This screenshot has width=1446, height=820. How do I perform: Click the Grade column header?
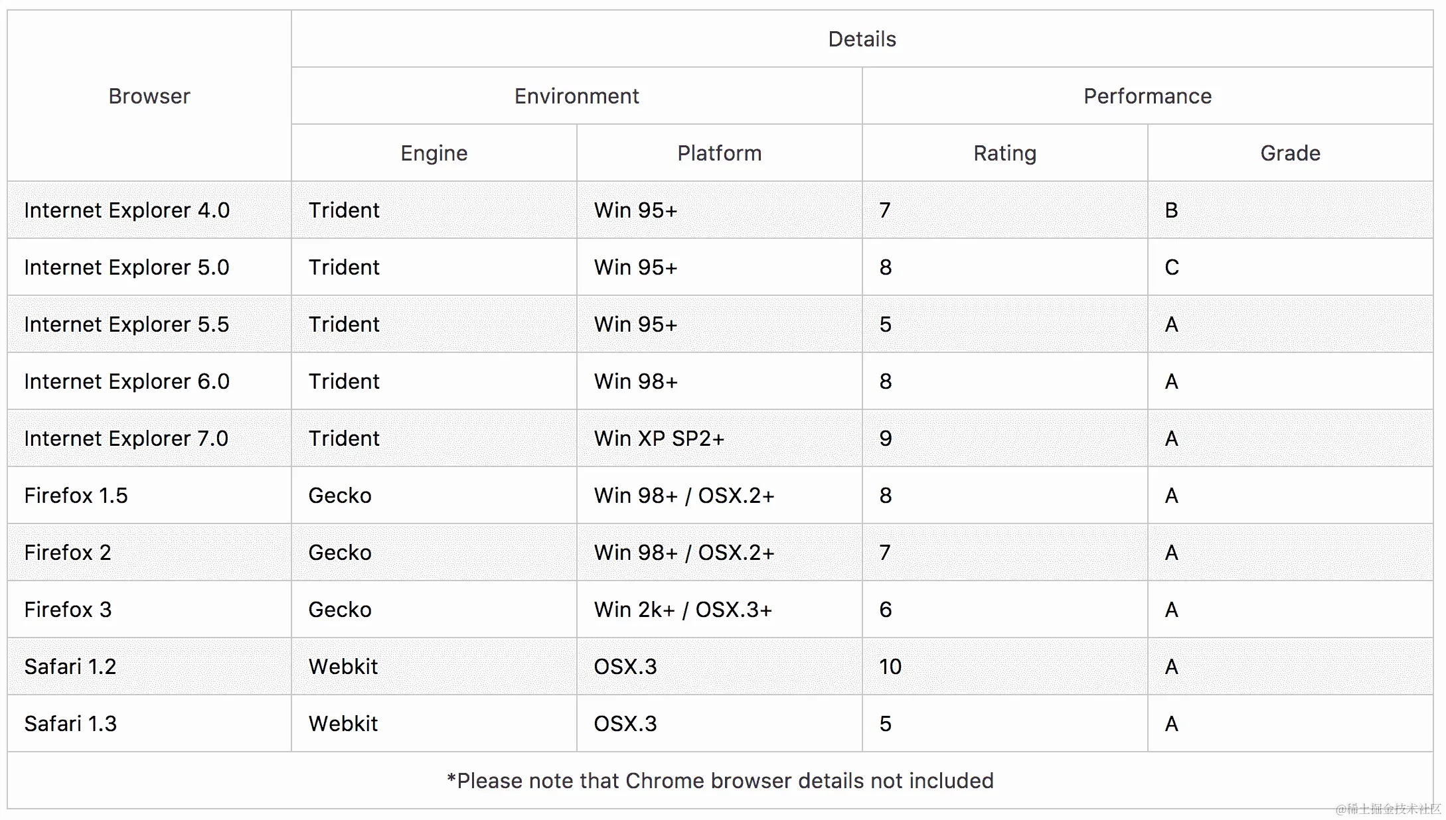coord(1290,153)
